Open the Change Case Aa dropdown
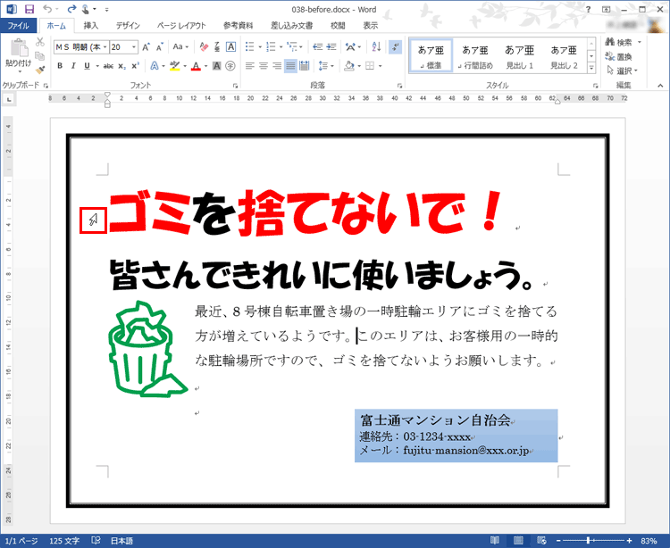This screenshot has width=670, height=548. pyautogui.click(x=180, y=47)
